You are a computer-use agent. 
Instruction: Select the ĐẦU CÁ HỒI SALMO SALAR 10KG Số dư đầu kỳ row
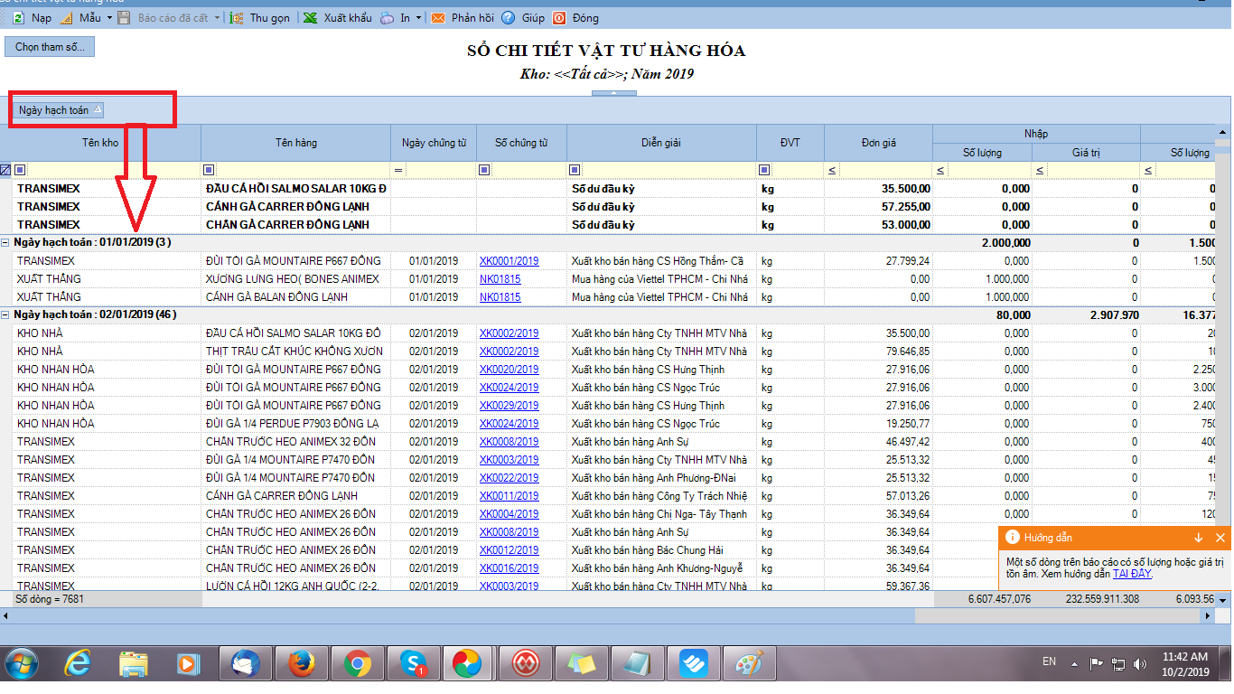(614, 188)
